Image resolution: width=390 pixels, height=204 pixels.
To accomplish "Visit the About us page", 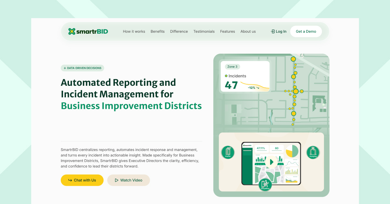I will (248, 31).
